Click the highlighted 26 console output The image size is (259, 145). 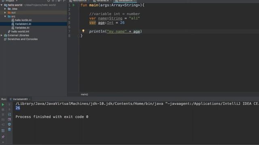tap(18, 108)
